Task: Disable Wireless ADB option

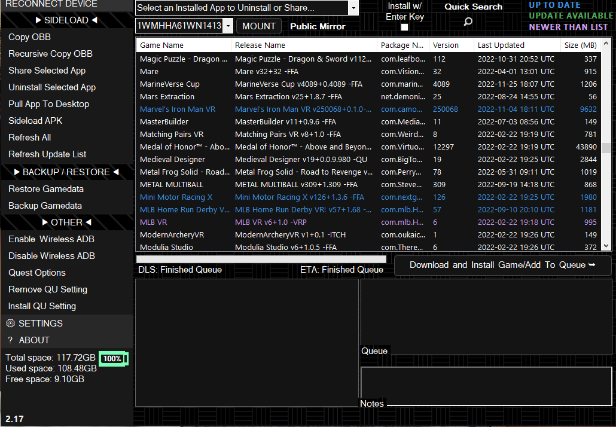Action: (51, 256)
